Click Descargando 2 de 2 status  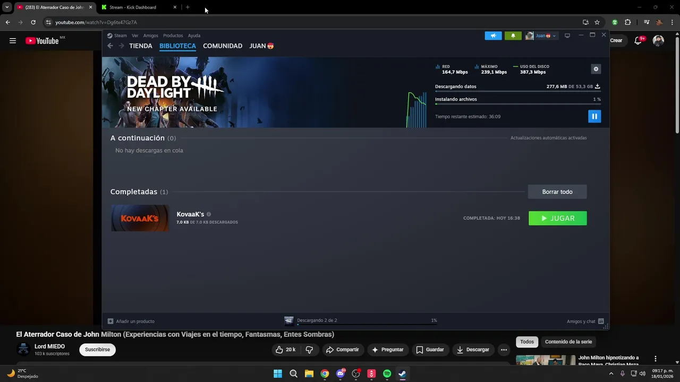click(317, 320)
